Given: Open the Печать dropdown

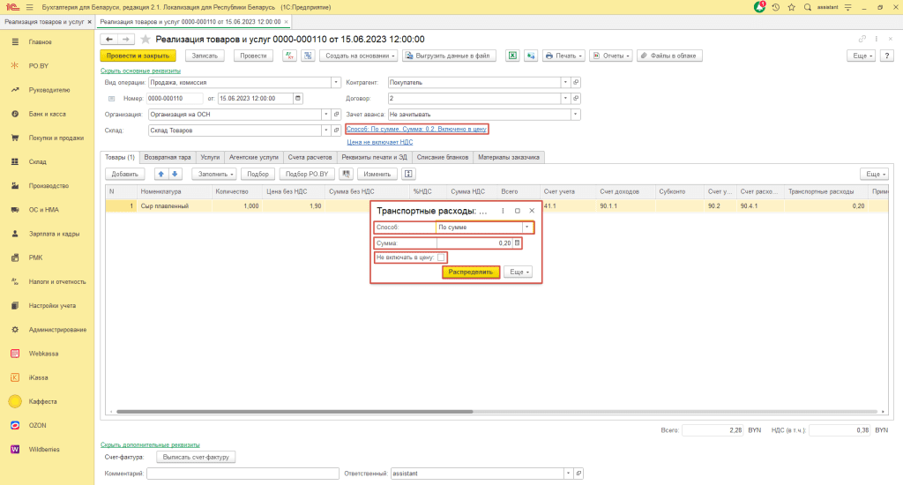Looking at the screenshot, I should (x=563, y=56).
